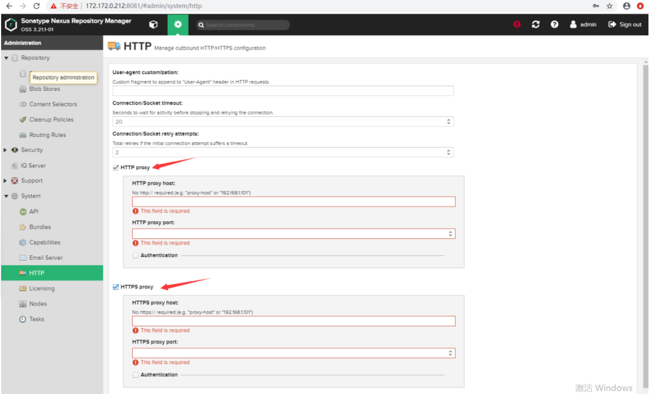The height and width of the screenshot is (394, 649).
Task: Click the Support lifebuoy icon
Action: coord(14,181)
